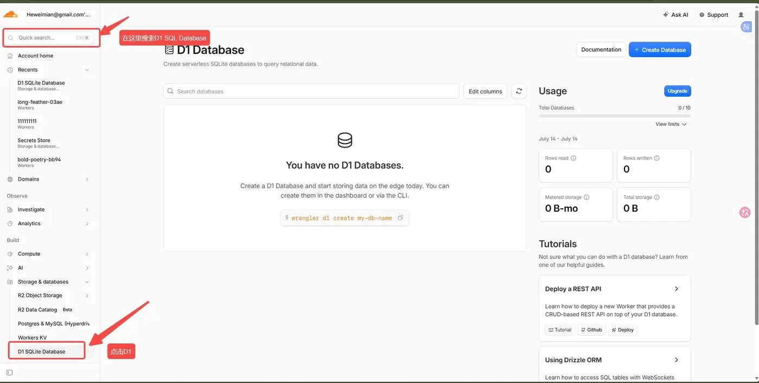Open the Support menu
Image resolution: width=759 pixels, height=383 pixels.
click(713, 15)
